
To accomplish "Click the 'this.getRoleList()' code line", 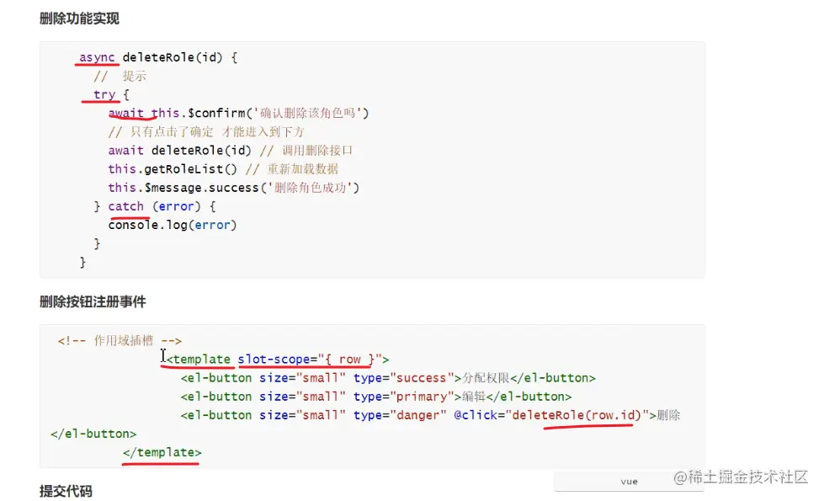I will coord(223,168).
